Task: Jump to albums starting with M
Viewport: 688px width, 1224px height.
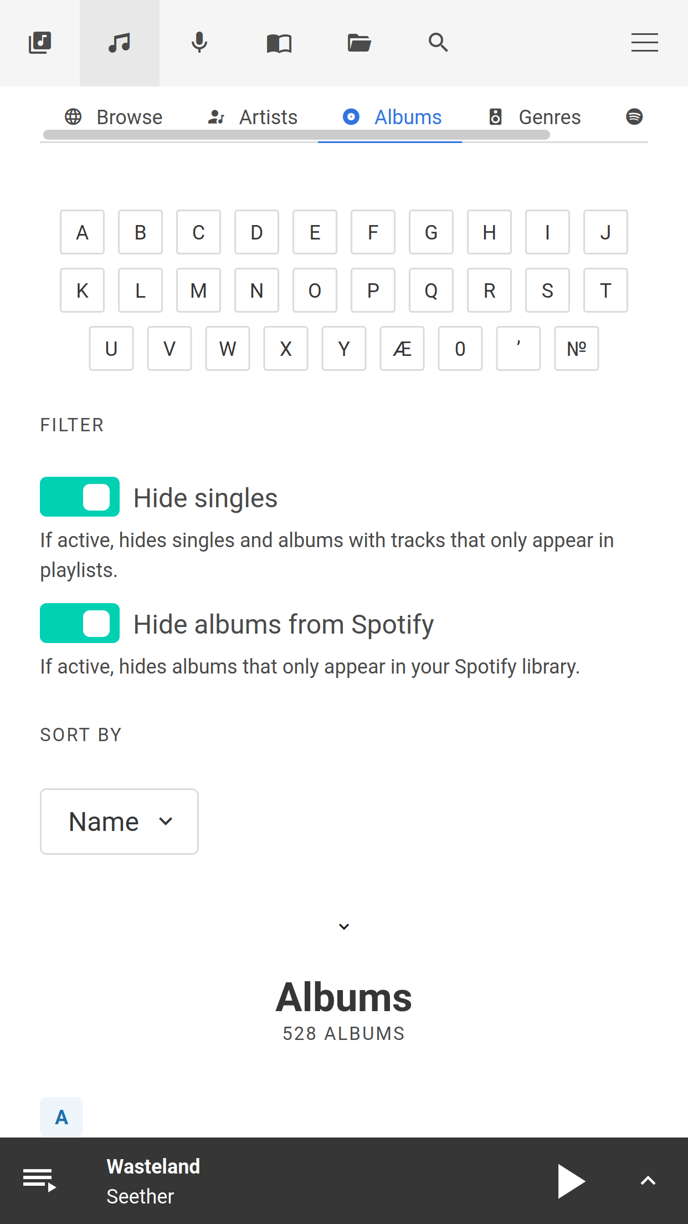Action: pos(198,290)
